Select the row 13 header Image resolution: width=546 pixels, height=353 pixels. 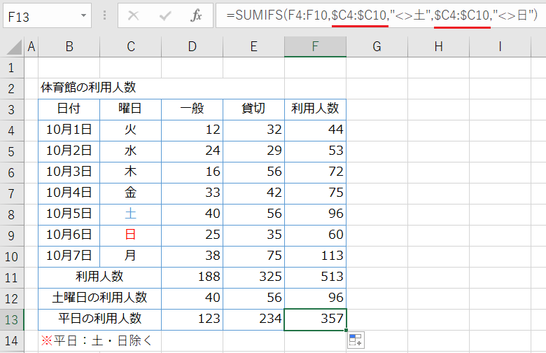(12, 319)
